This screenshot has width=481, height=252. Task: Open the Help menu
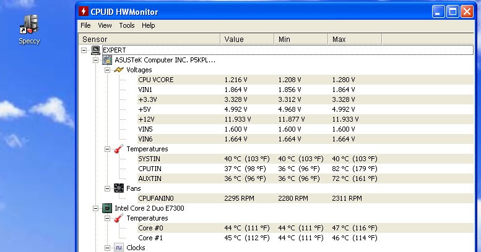(148, 25)
